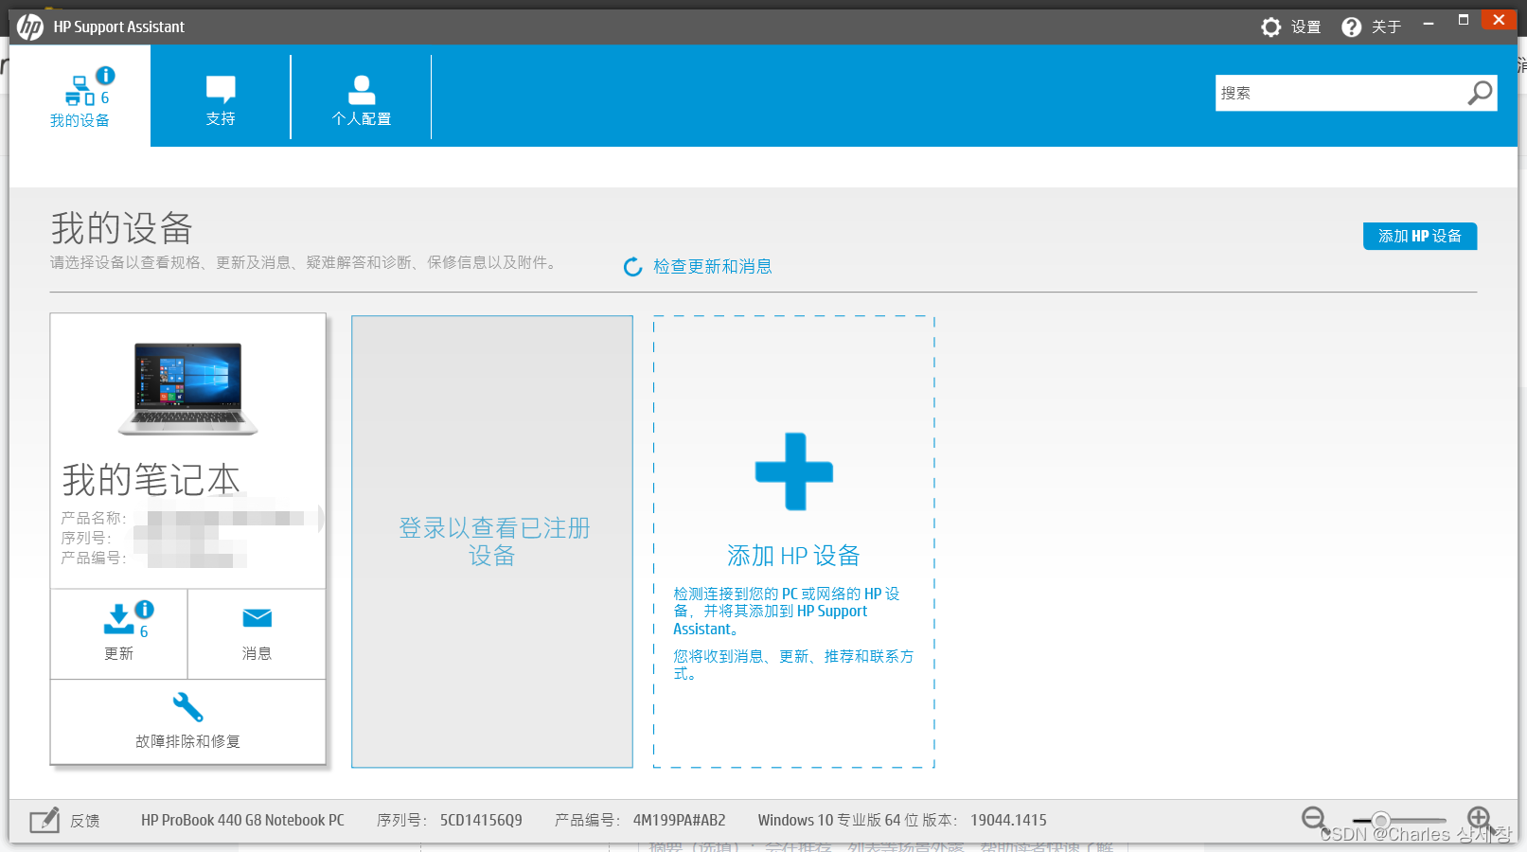Minimize the HP Support Assistant window
Image resolution: width=1527 pixels, height=852 pixels.
point(1429,22)
